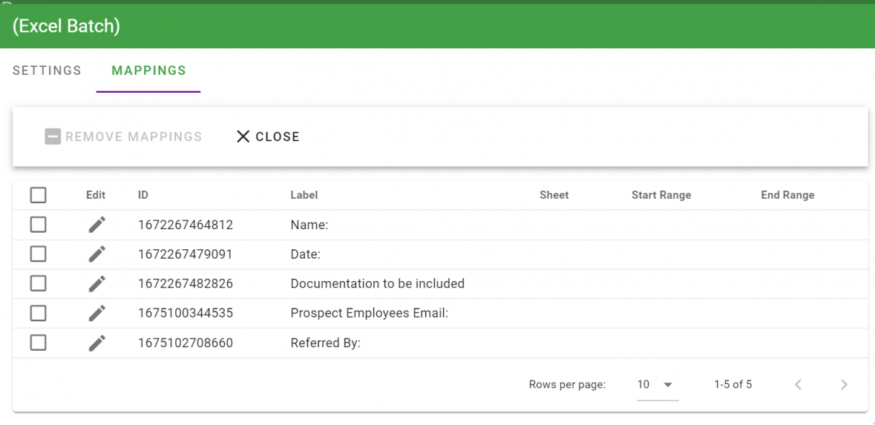The height and width of the screenshot is (425, 875).
Task: Click edit pencil for Referred By: row
Action: pyautogui.click(x=96, y=343)
